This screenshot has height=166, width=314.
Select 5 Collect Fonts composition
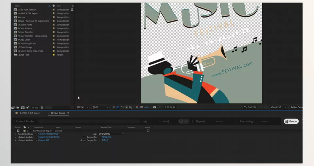coord(25,25)
